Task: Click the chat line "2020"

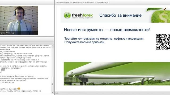Action: tap(3, 70)
